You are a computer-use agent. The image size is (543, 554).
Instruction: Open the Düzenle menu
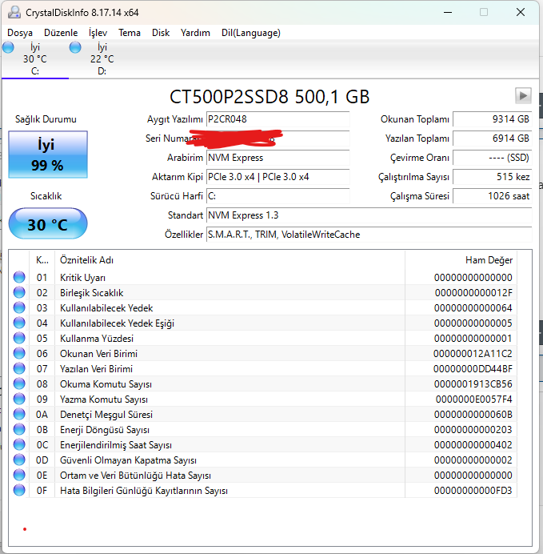coord(61,33)
